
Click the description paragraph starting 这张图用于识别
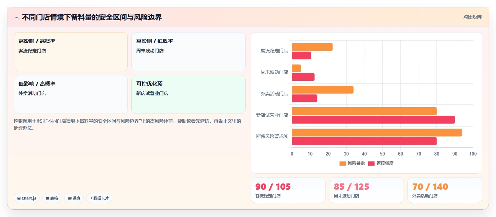128,124
